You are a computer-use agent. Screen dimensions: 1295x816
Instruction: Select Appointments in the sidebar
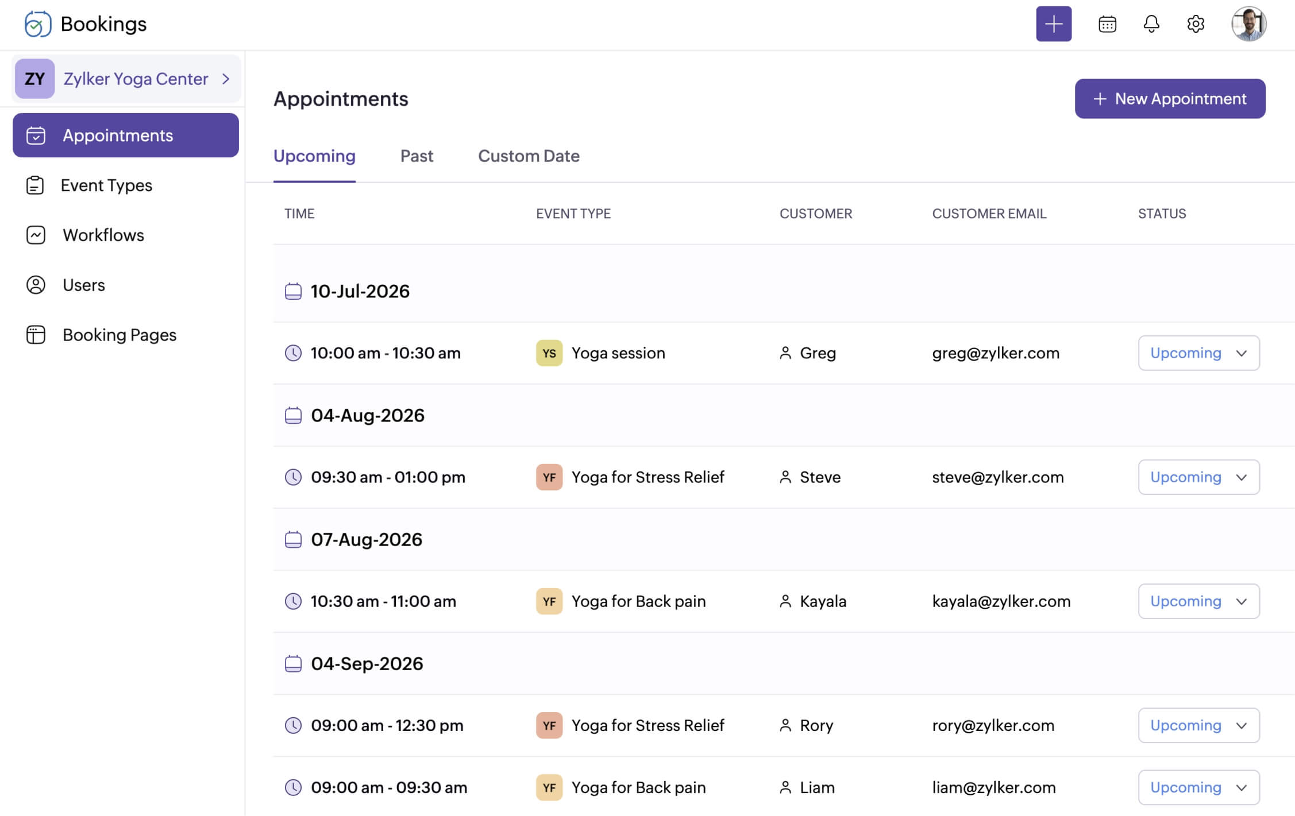(x=125, y=136)
